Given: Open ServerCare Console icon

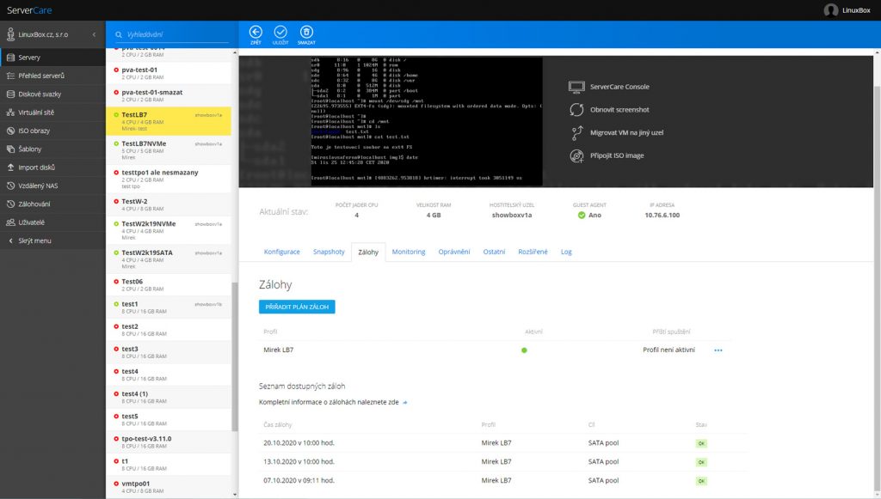Looking at the screenshot, I should pyautogui.click(x=576, y=87).
